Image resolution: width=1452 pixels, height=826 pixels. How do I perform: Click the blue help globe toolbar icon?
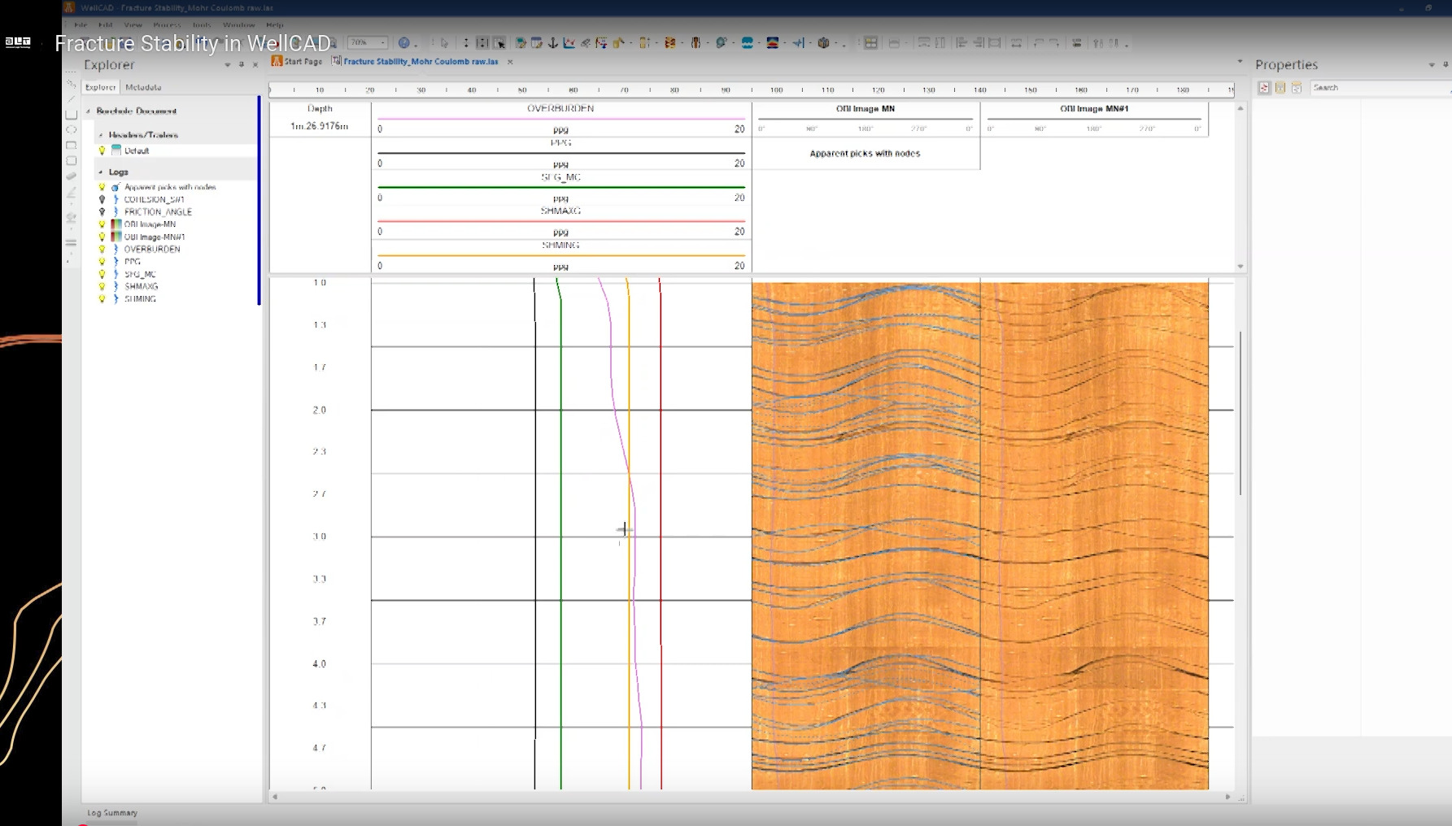(403, 43)
